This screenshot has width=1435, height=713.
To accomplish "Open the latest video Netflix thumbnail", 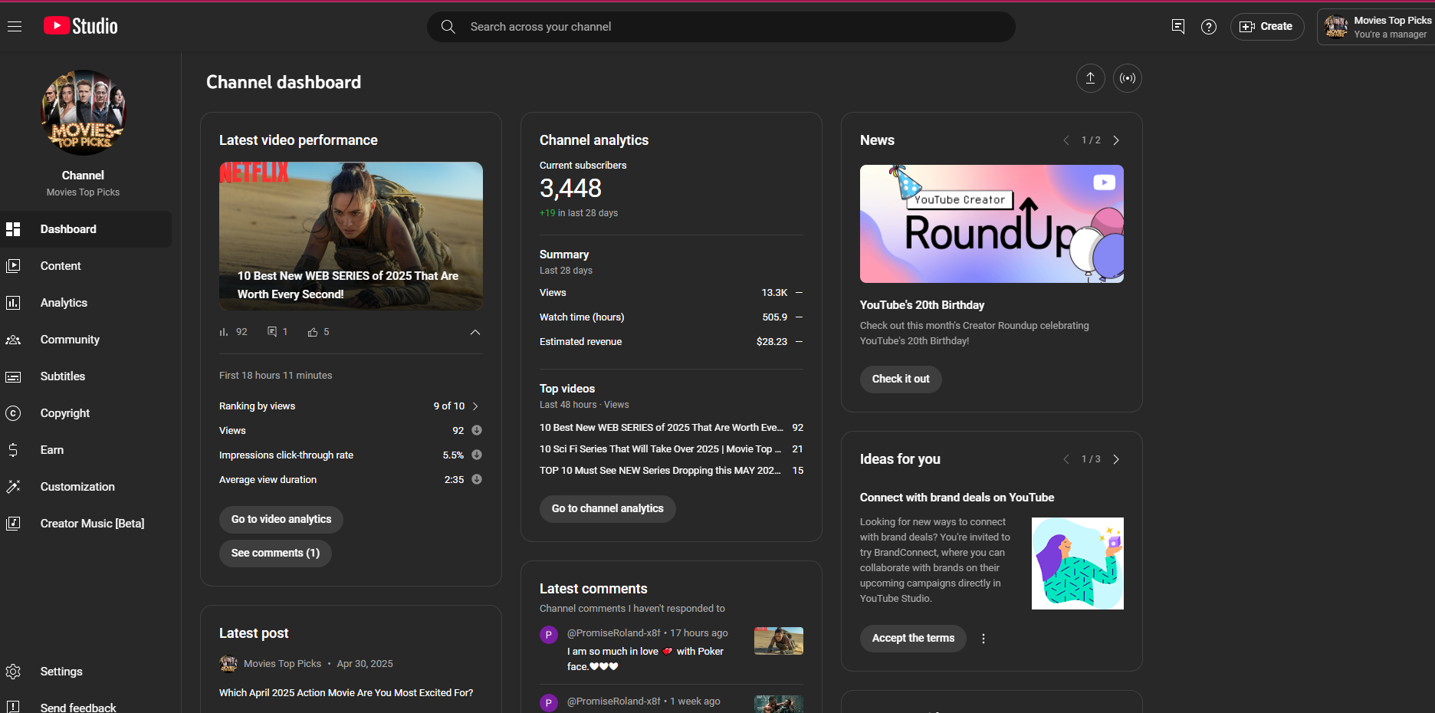I will pyautogui.click(x=351, y=236).
